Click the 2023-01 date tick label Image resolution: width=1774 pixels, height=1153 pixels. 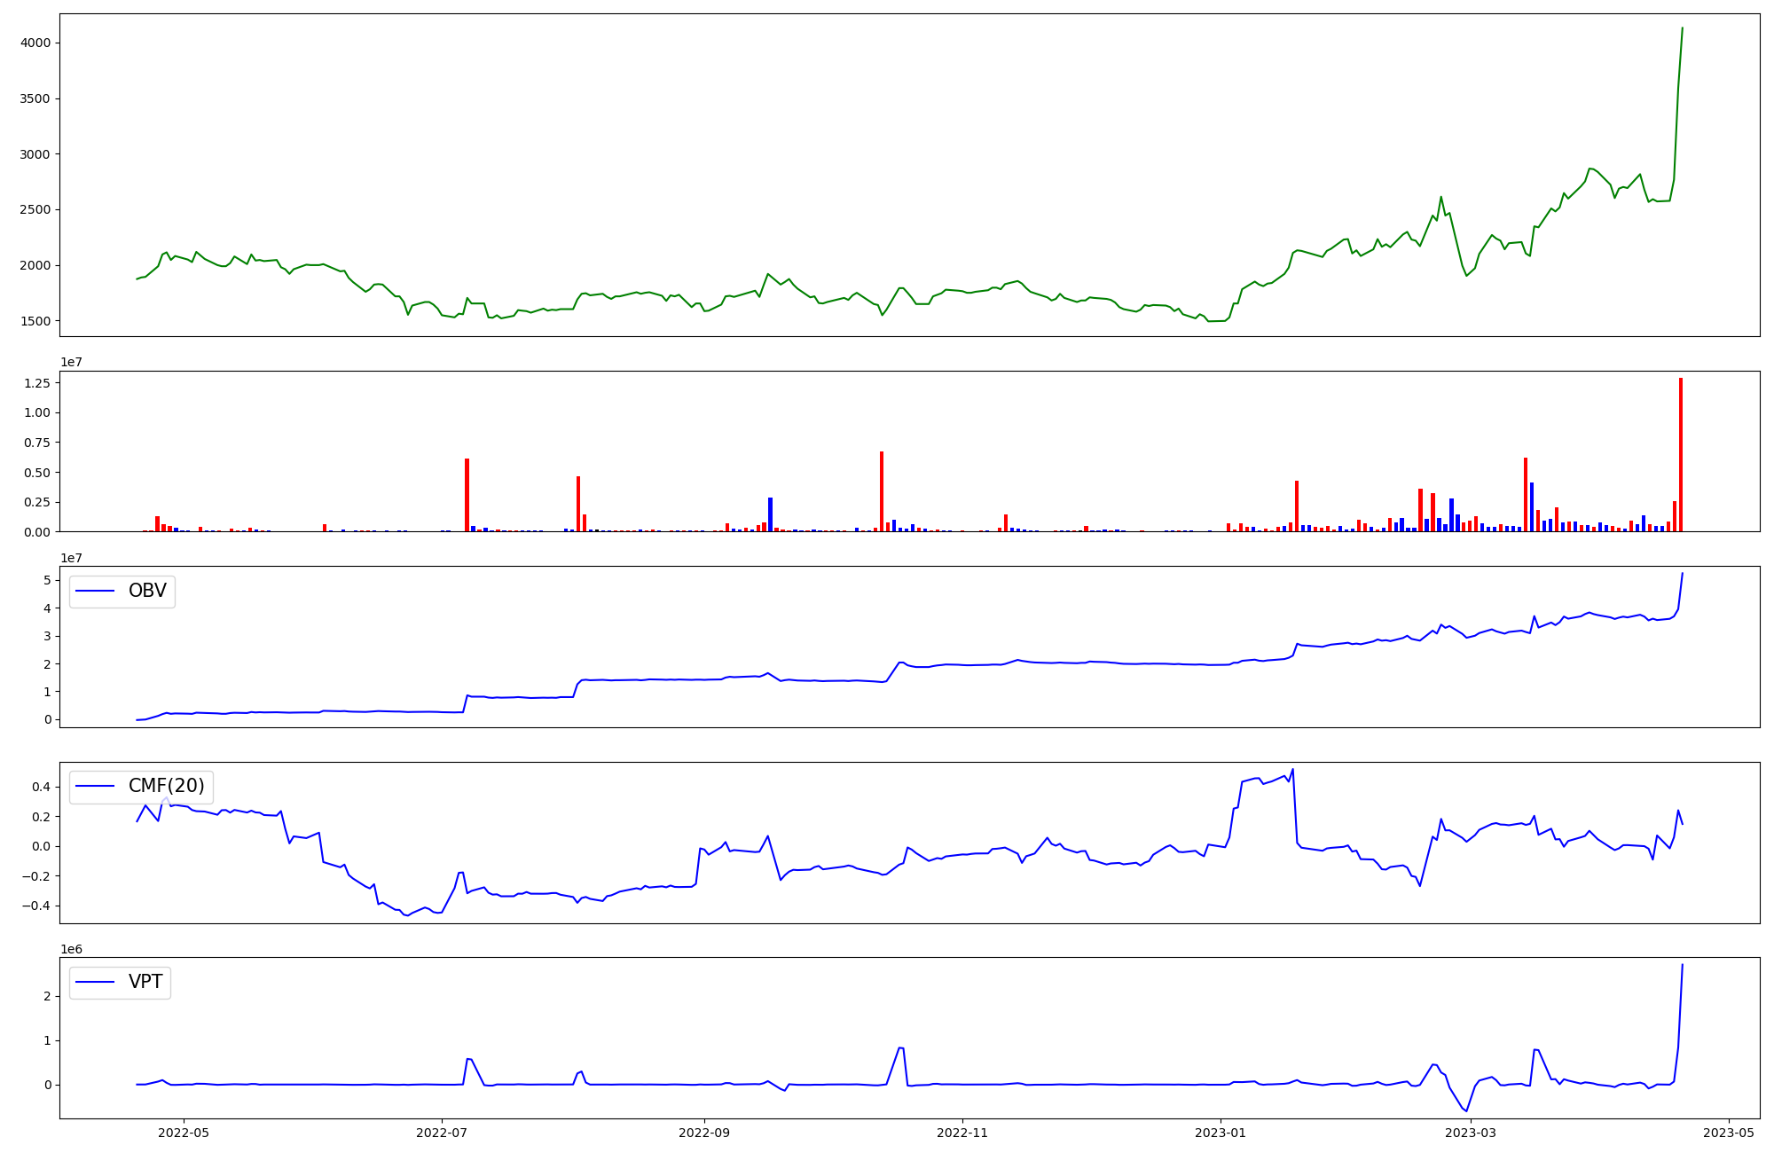(1221, 1133)
